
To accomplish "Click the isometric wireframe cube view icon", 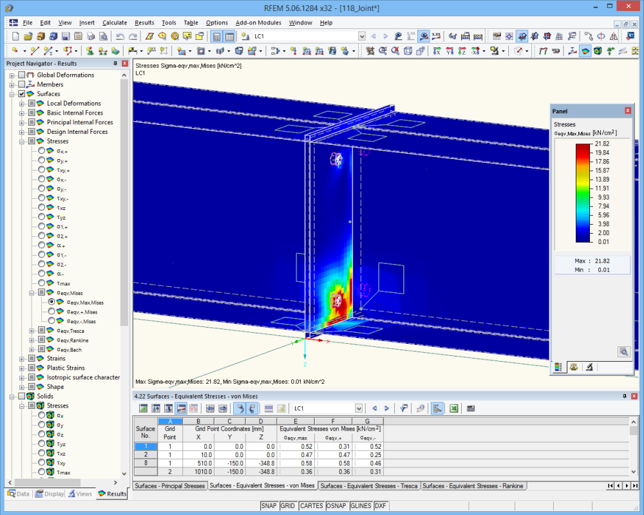I will click(x=408, y=51).
